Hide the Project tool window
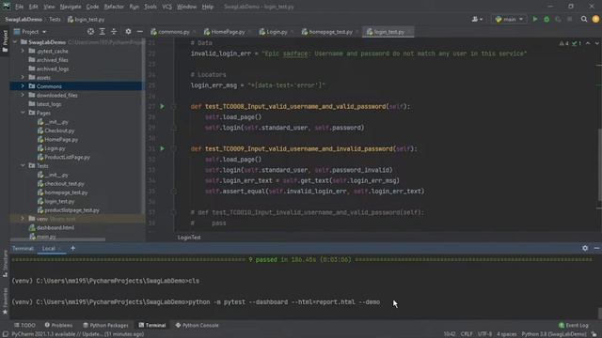The image size is (602, 338). coord(140,32)
